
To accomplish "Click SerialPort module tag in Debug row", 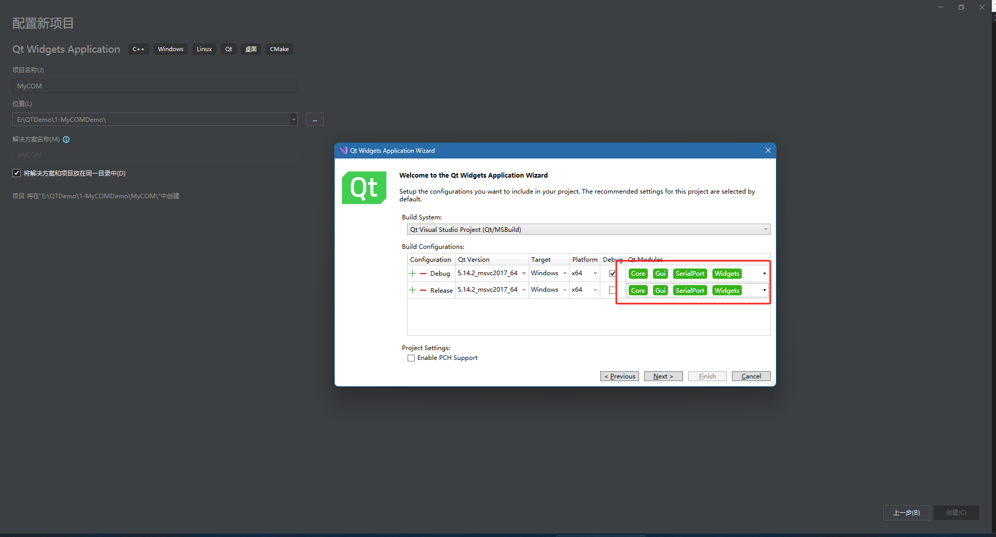I will point(690,274).
